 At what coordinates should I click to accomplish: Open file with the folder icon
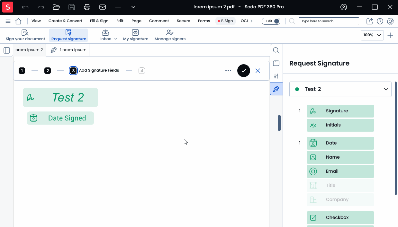[x=56, y=7]
